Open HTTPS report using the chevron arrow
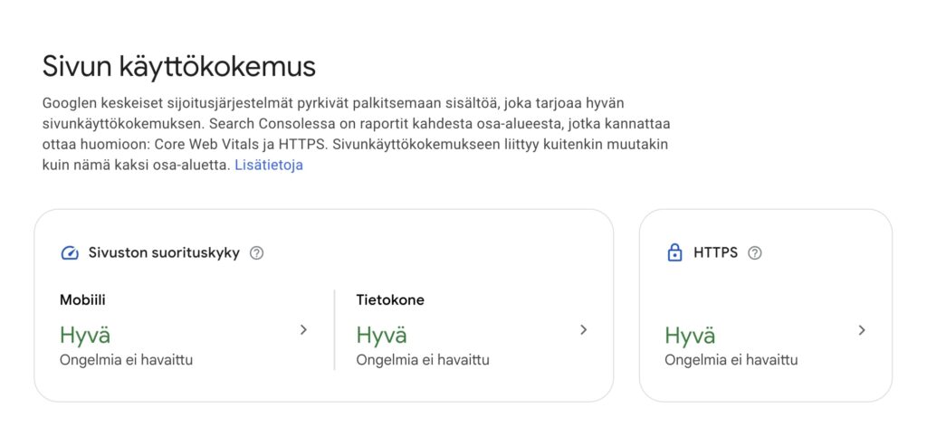The height and width of the screenshot is (436, 927). coord(862,330)
